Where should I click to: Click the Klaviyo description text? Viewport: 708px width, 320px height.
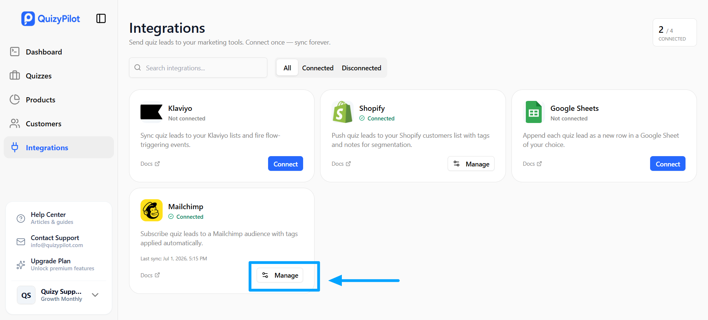tap(210, 140)
